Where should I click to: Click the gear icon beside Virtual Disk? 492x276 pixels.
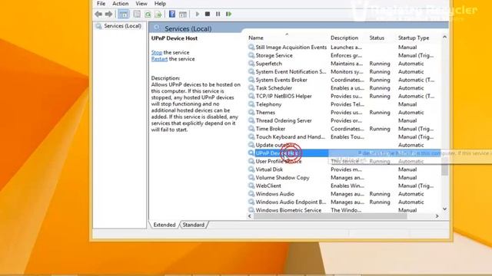click(251, 169)
